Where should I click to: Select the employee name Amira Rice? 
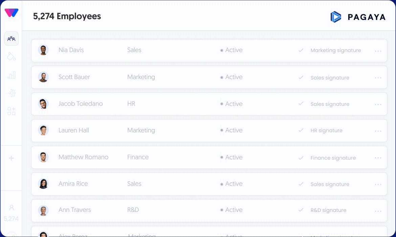click(x=73, y=184)
